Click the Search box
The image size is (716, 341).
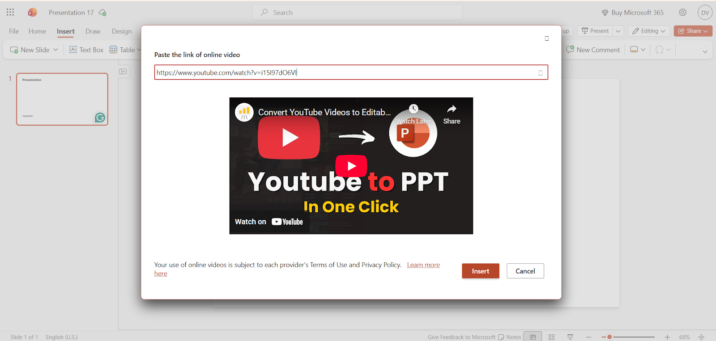[358, 13]
